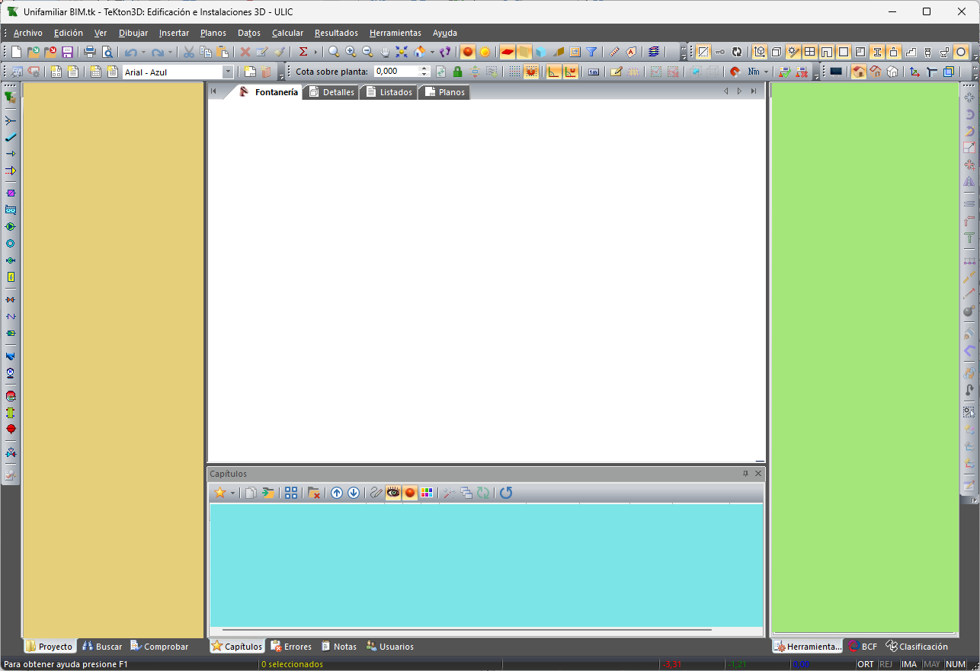Switch to the Listados tab
The height and width of the screenshot is (671, 980).
390,92
